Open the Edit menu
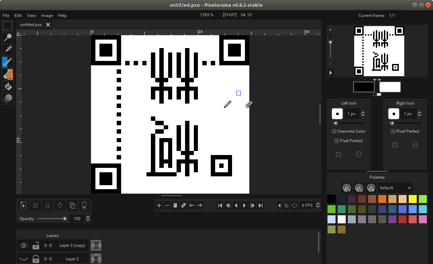The height and width of the screenshot is (264, 433). [x=18, y=16]
